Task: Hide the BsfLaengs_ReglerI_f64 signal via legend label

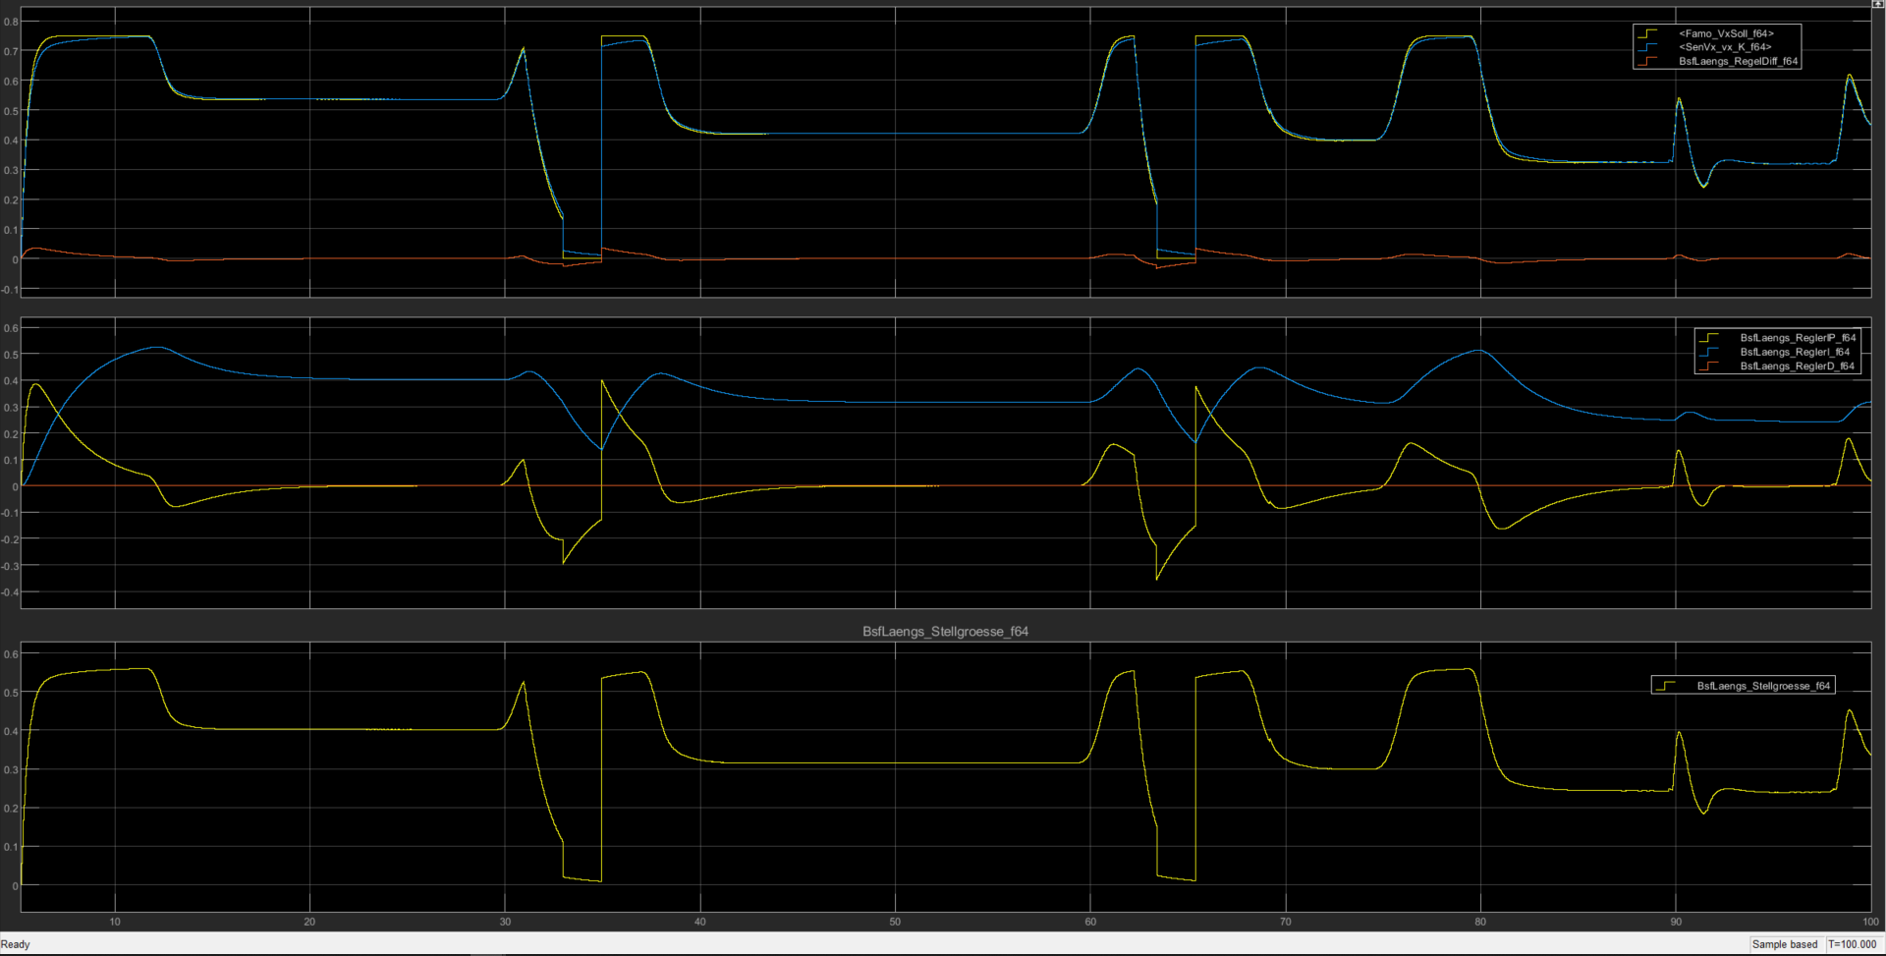Action: 1794,352
